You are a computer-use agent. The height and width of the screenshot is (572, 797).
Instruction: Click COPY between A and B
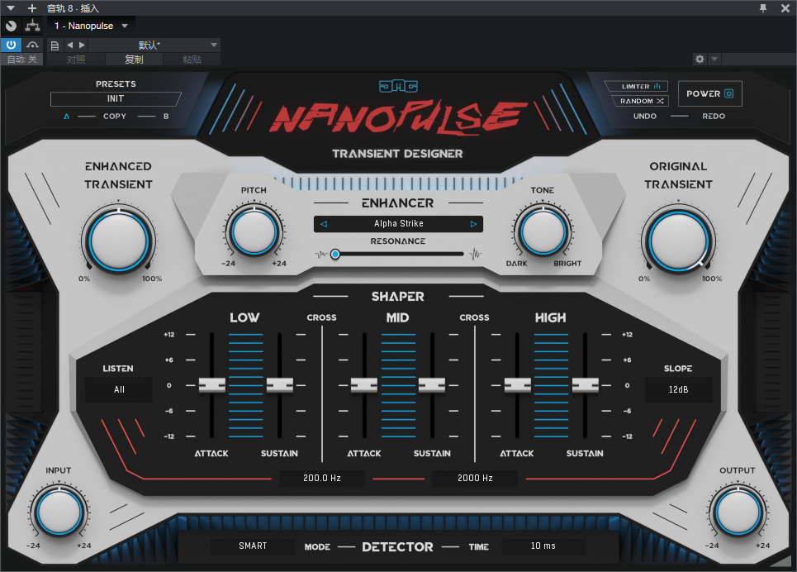point(115,117)
